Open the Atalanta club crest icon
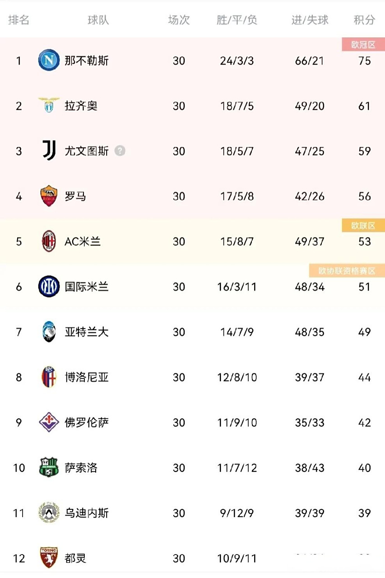 pos(48,332)
